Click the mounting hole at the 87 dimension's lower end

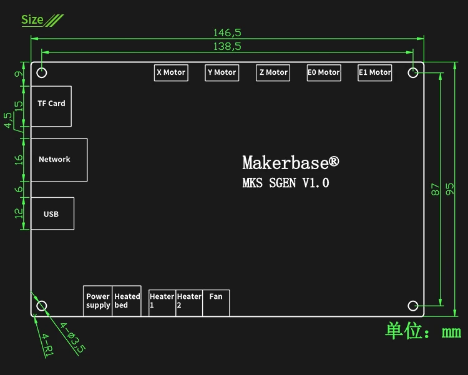tap(413, 306)
